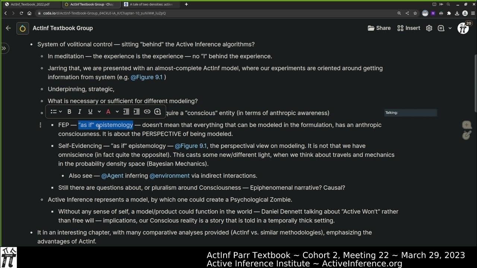Click Active Inference Institute logo bottom-left
The width and height of the screenshot is (477, 268).
click(x=8, y=257)
